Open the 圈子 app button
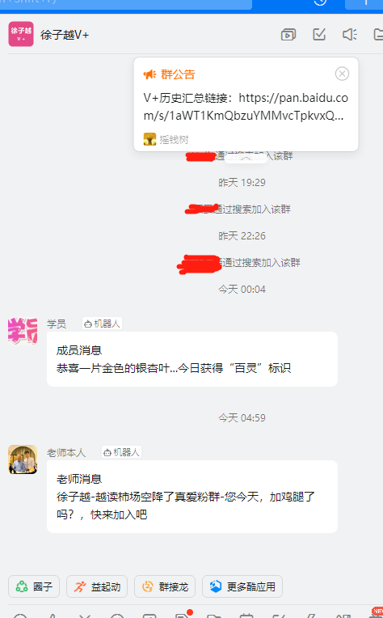Image resolution: width=383 pixels, height=618 pixels. (x=34, y=586)
